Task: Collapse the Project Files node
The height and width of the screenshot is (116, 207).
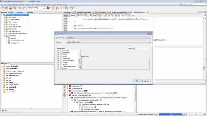Action: coord(4,36)
